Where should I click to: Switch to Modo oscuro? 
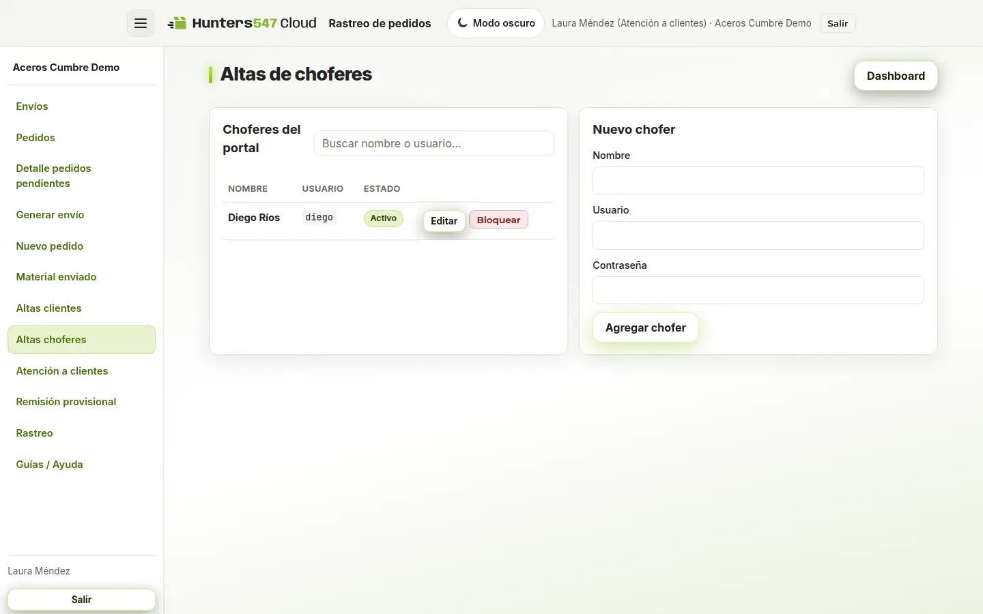tap(496, 23)
